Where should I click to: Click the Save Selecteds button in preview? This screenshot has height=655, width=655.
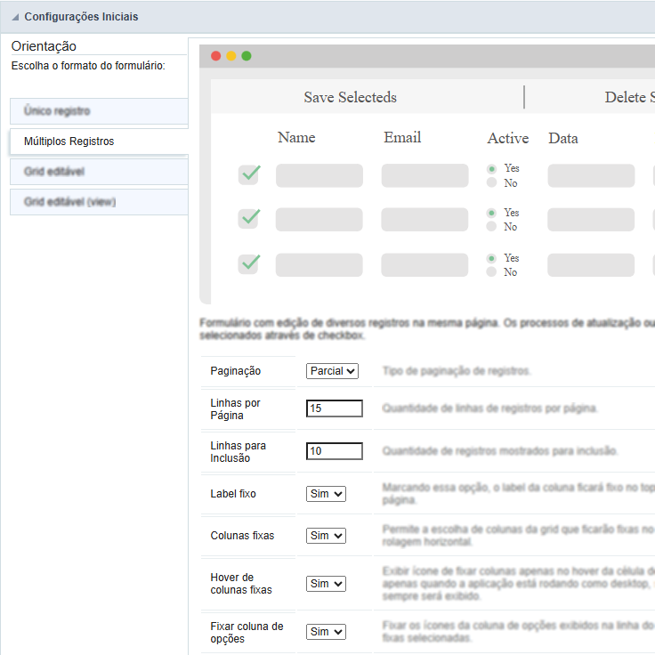point(350,97)
